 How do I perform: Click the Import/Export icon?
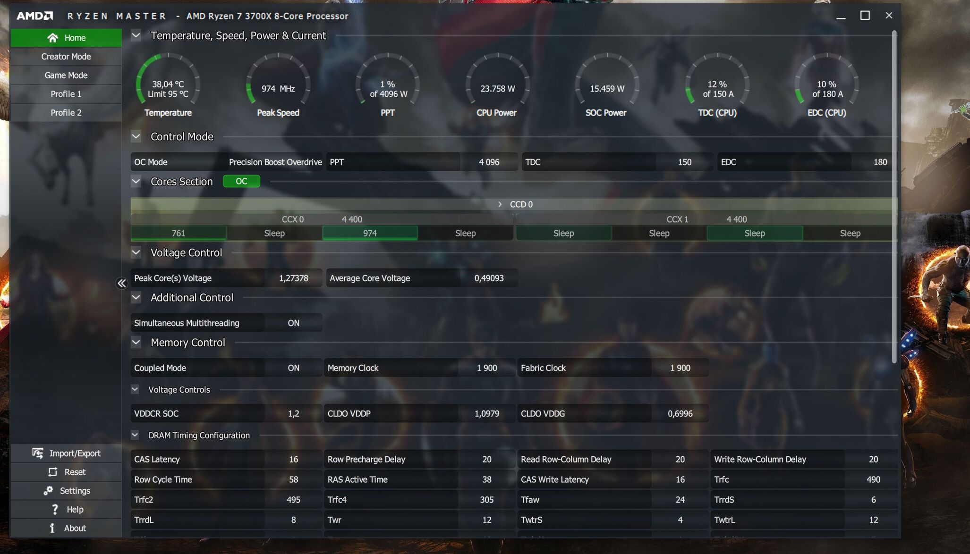(x=38, y=453)
